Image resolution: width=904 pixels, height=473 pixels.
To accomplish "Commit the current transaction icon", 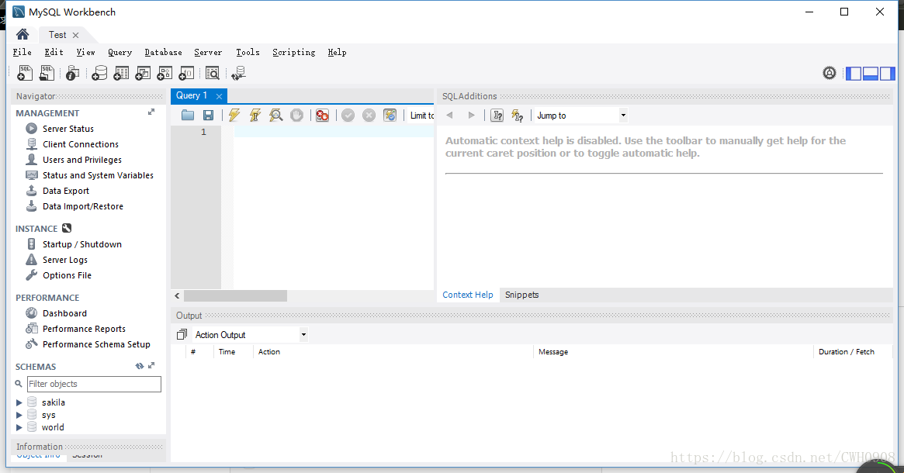I will tap(348, 116).
